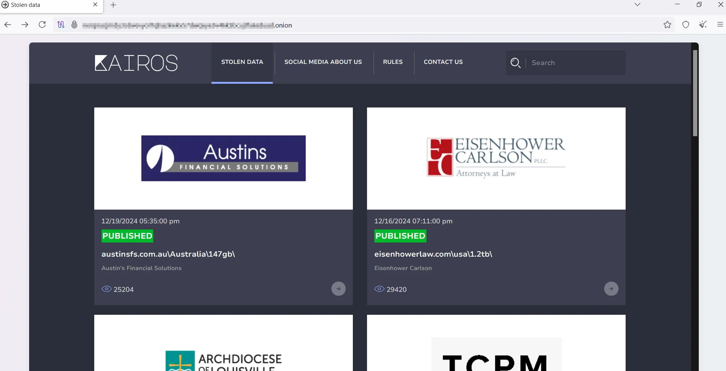Open SOCIAL MEDIA ABOUT US tab
726x371 pixels.
click(x=323, y=62)
